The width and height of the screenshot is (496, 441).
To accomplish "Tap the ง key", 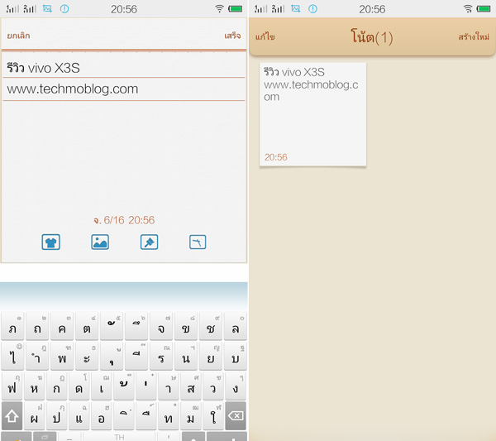I will (x=236, y=386).
